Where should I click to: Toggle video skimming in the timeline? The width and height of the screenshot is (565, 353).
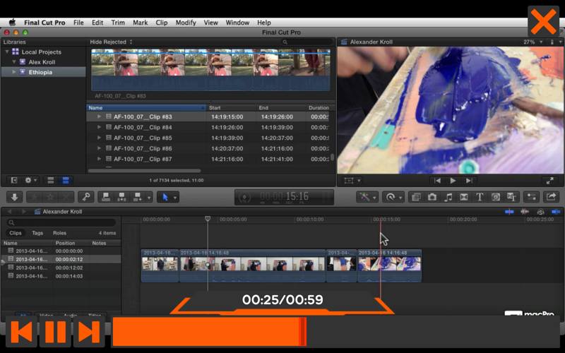click(x=509, y=212)
